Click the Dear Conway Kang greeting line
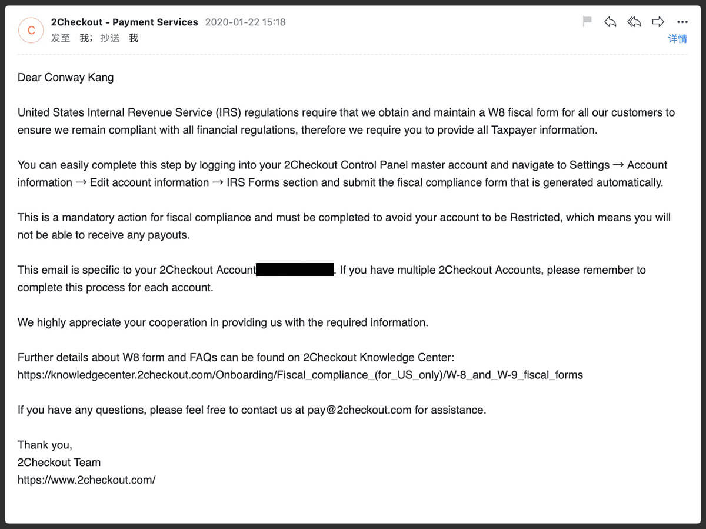 pyautogui.click(x=65, y=78)
